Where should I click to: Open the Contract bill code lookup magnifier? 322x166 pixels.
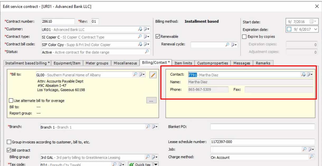tap(140, 44)
